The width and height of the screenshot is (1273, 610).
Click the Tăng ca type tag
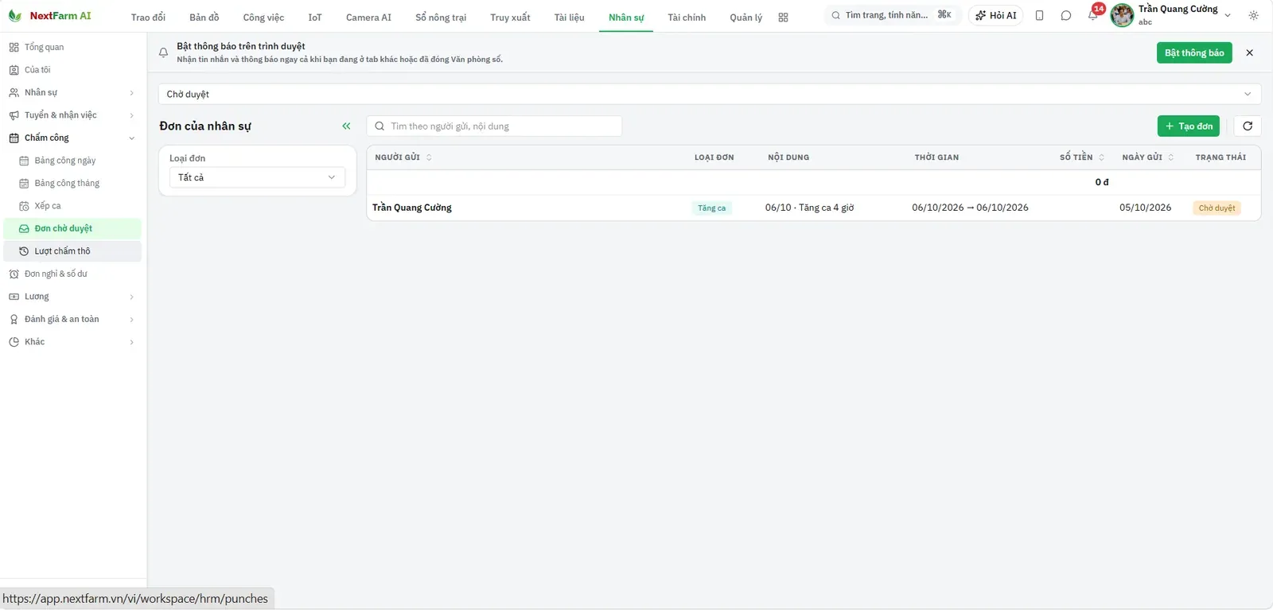pos(711,208)
